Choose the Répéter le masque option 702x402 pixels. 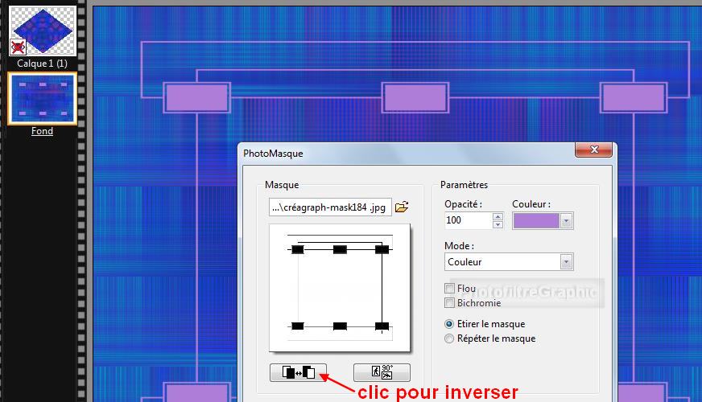[450, 338]
